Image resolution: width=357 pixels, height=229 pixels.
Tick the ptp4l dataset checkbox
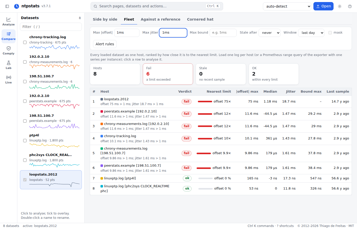tap(25, 140)
